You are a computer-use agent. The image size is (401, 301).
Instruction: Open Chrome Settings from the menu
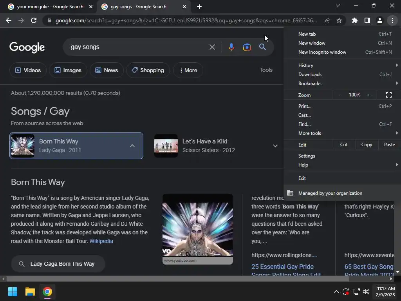[342, 156]
